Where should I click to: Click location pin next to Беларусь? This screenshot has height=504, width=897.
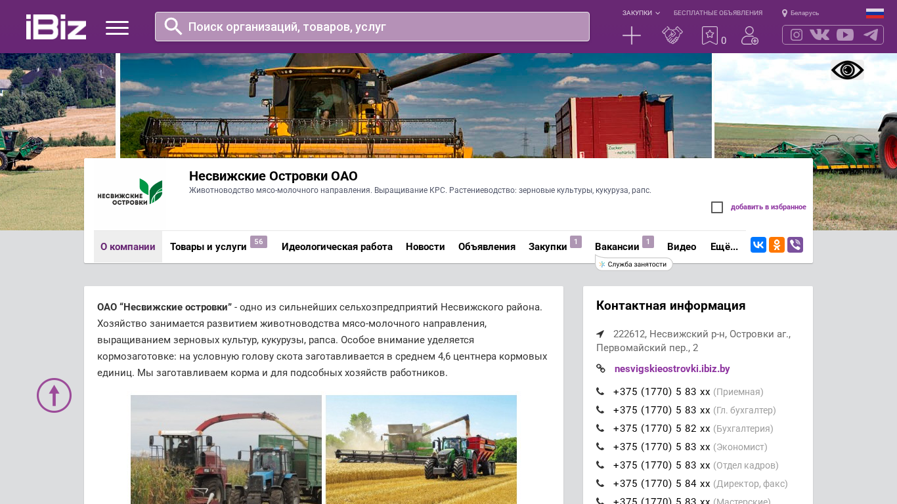click(x=784, y=13)
